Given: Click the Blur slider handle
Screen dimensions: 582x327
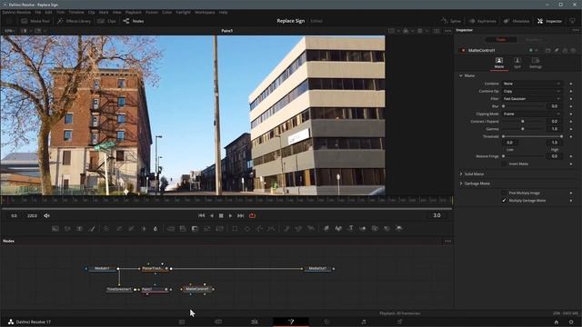Looking at the screenshot, I should [504, 106].
